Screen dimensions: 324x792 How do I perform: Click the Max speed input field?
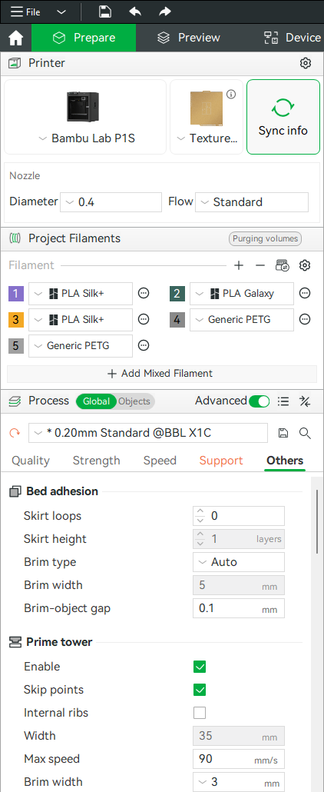239,759
